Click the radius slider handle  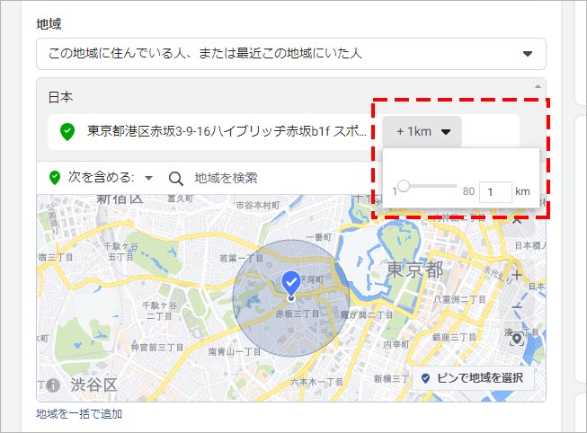pos(404,186)
